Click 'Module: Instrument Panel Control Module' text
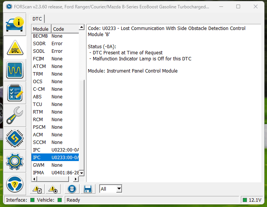Viewport: 267px width, 207px height. [133, 71]
